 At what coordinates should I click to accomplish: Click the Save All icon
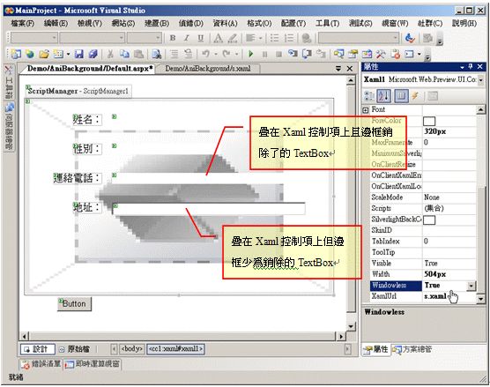coord(93,54)
